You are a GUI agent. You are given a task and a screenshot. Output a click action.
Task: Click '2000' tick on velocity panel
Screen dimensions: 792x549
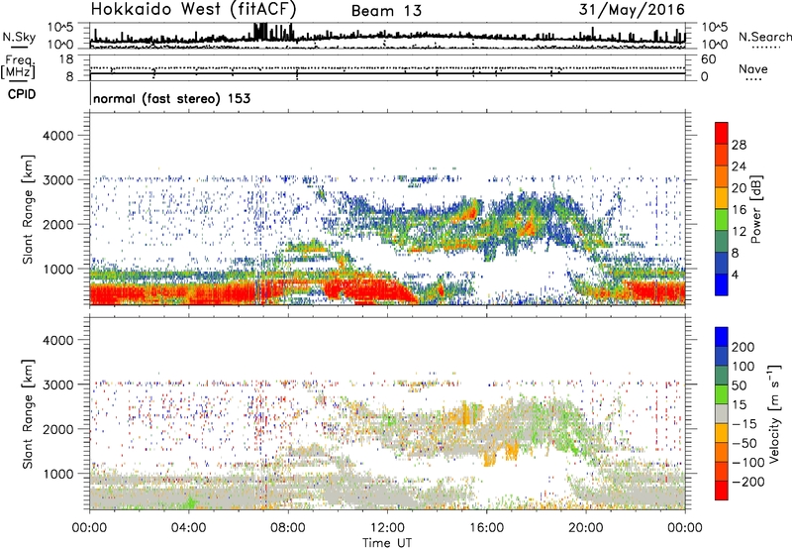point(58,429)
